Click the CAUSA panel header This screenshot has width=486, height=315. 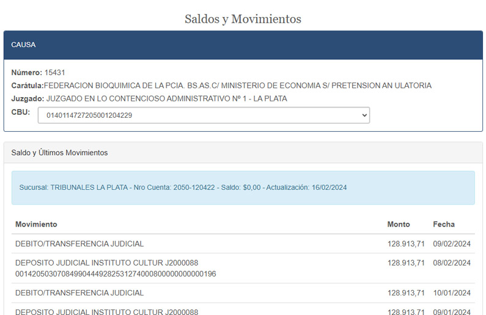pyautogui.click(x=243, y=45)
